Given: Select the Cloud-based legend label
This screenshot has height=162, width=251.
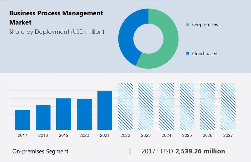Looking at the screenshot, I should pos(205,53).
